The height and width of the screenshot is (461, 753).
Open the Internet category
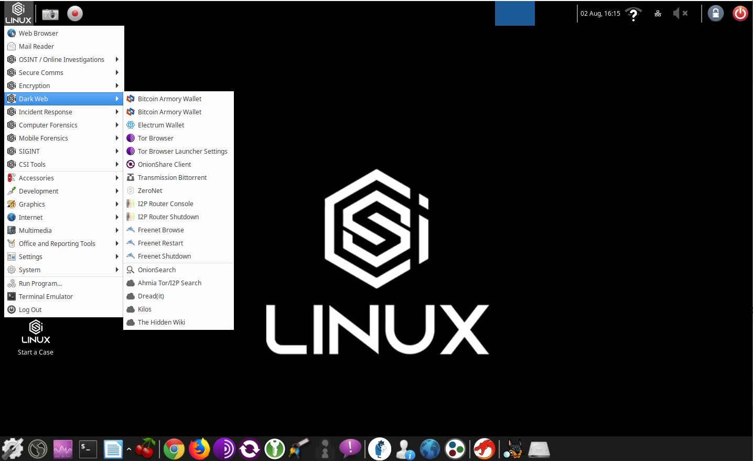point(64,217)
